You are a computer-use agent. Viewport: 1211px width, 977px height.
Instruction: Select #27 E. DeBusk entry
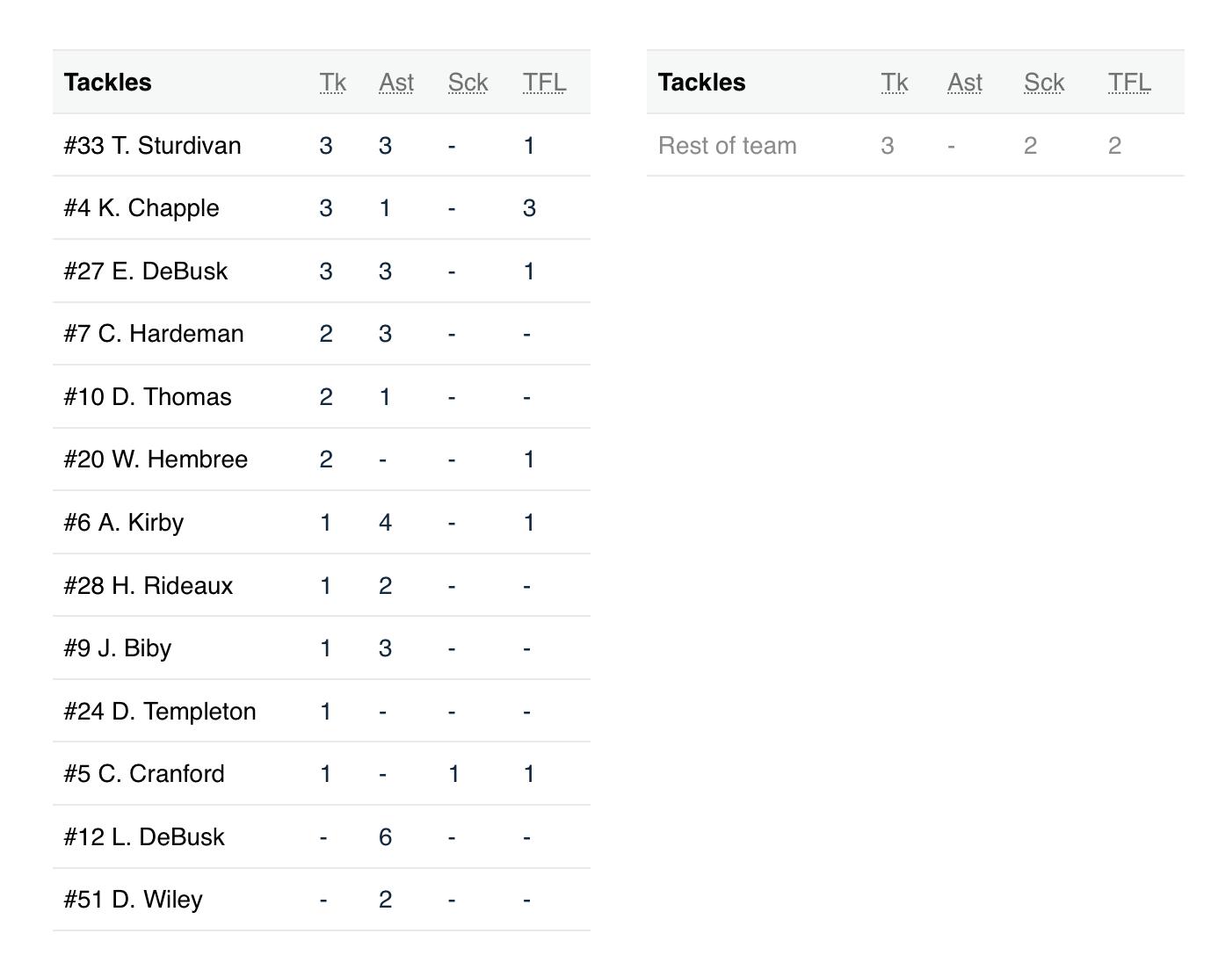[x=146, y=271]
